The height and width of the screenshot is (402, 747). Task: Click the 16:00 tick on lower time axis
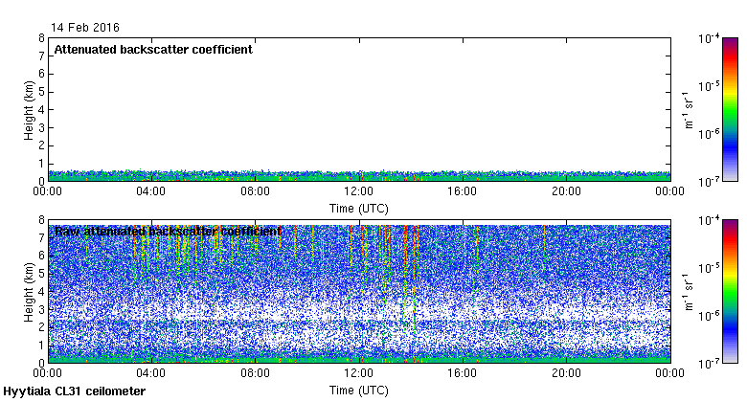coord(463,373)
